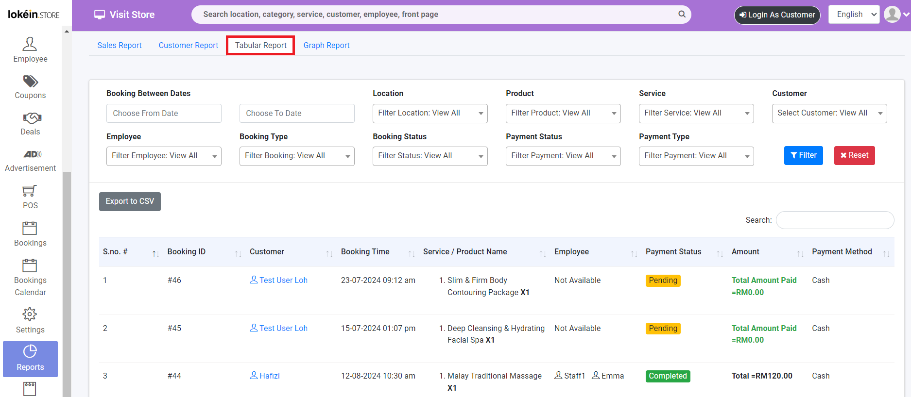The width and height of the screenshot is (911, 397).
Task: Open the Filter Service dropdown
Action: click(x=696, y=113)
